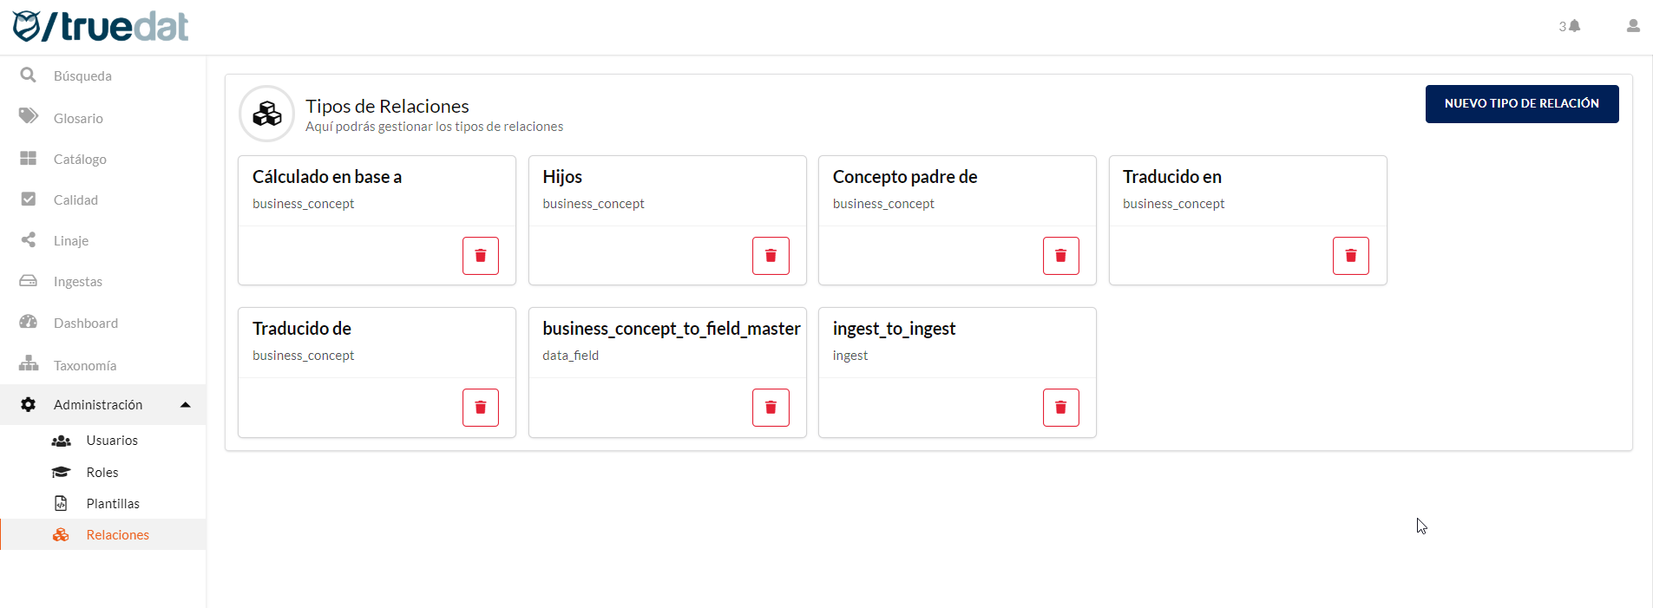This screenshot has height=608, width=1653.
Task: Remove the 'Traducido en' relation type
Action: [x=1350, y=256]
